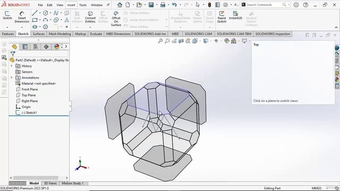Select the sketch Text tool

point(66,20)
